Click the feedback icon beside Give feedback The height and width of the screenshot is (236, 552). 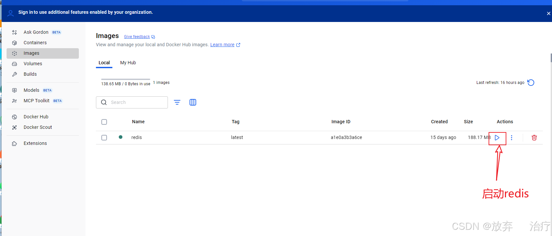(x=153, y=37)
